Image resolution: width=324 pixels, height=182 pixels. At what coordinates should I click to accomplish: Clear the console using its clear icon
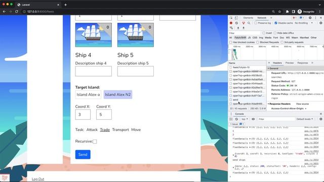(x=236, y=119)
